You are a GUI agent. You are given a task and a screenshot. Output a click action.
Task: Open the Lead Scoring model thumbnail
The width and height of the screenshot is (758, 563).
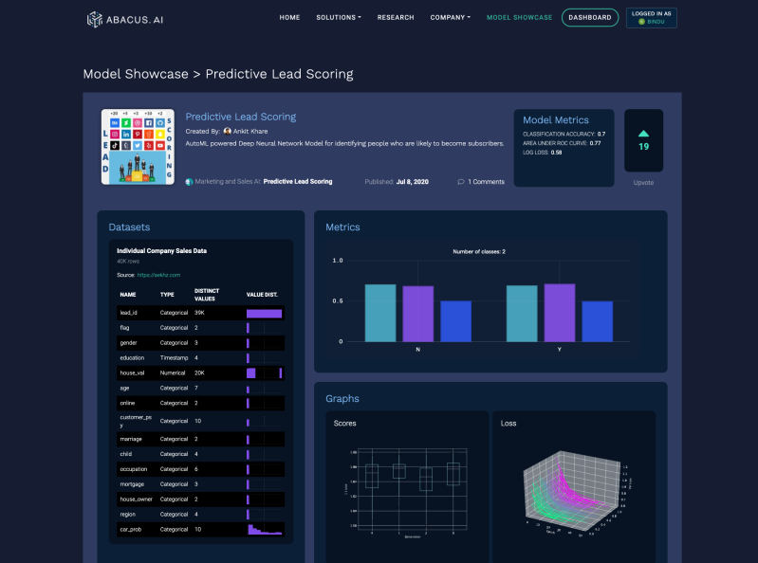[x=139, y=146]
